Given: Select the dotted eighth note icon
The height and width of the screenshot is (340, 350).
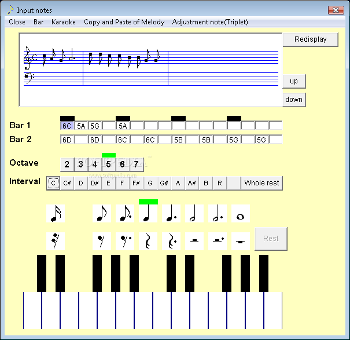Looking at the screenshot, I should (125, 214).
